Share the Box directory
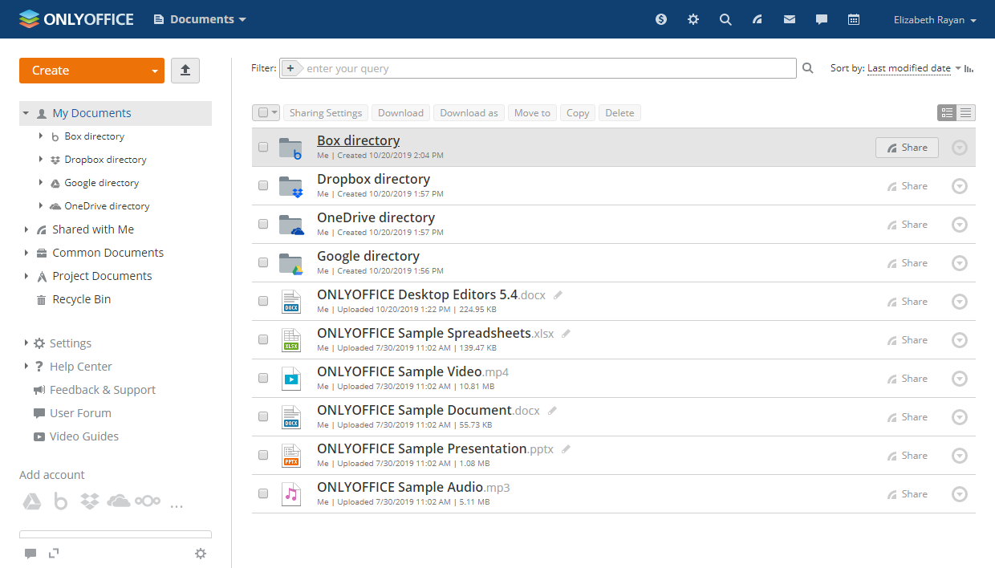Screen dimensions: 995x568 [907, 148]
